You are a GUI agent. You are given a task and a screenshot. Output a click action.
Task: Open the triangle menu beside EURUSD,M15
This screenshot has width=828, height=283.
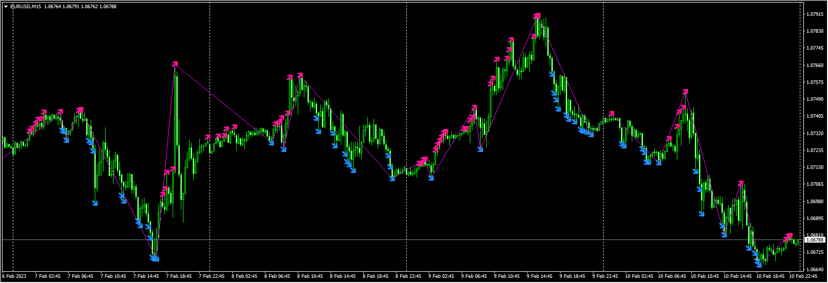point(6,7)
